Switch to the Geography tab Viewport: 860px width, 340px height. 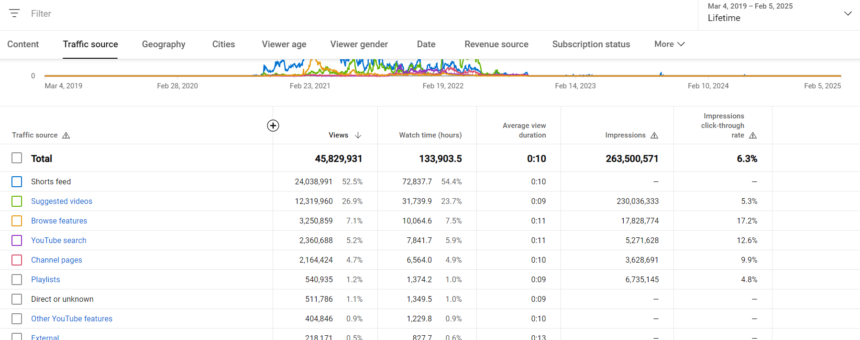pyautogui.click(x=164, y=44)
